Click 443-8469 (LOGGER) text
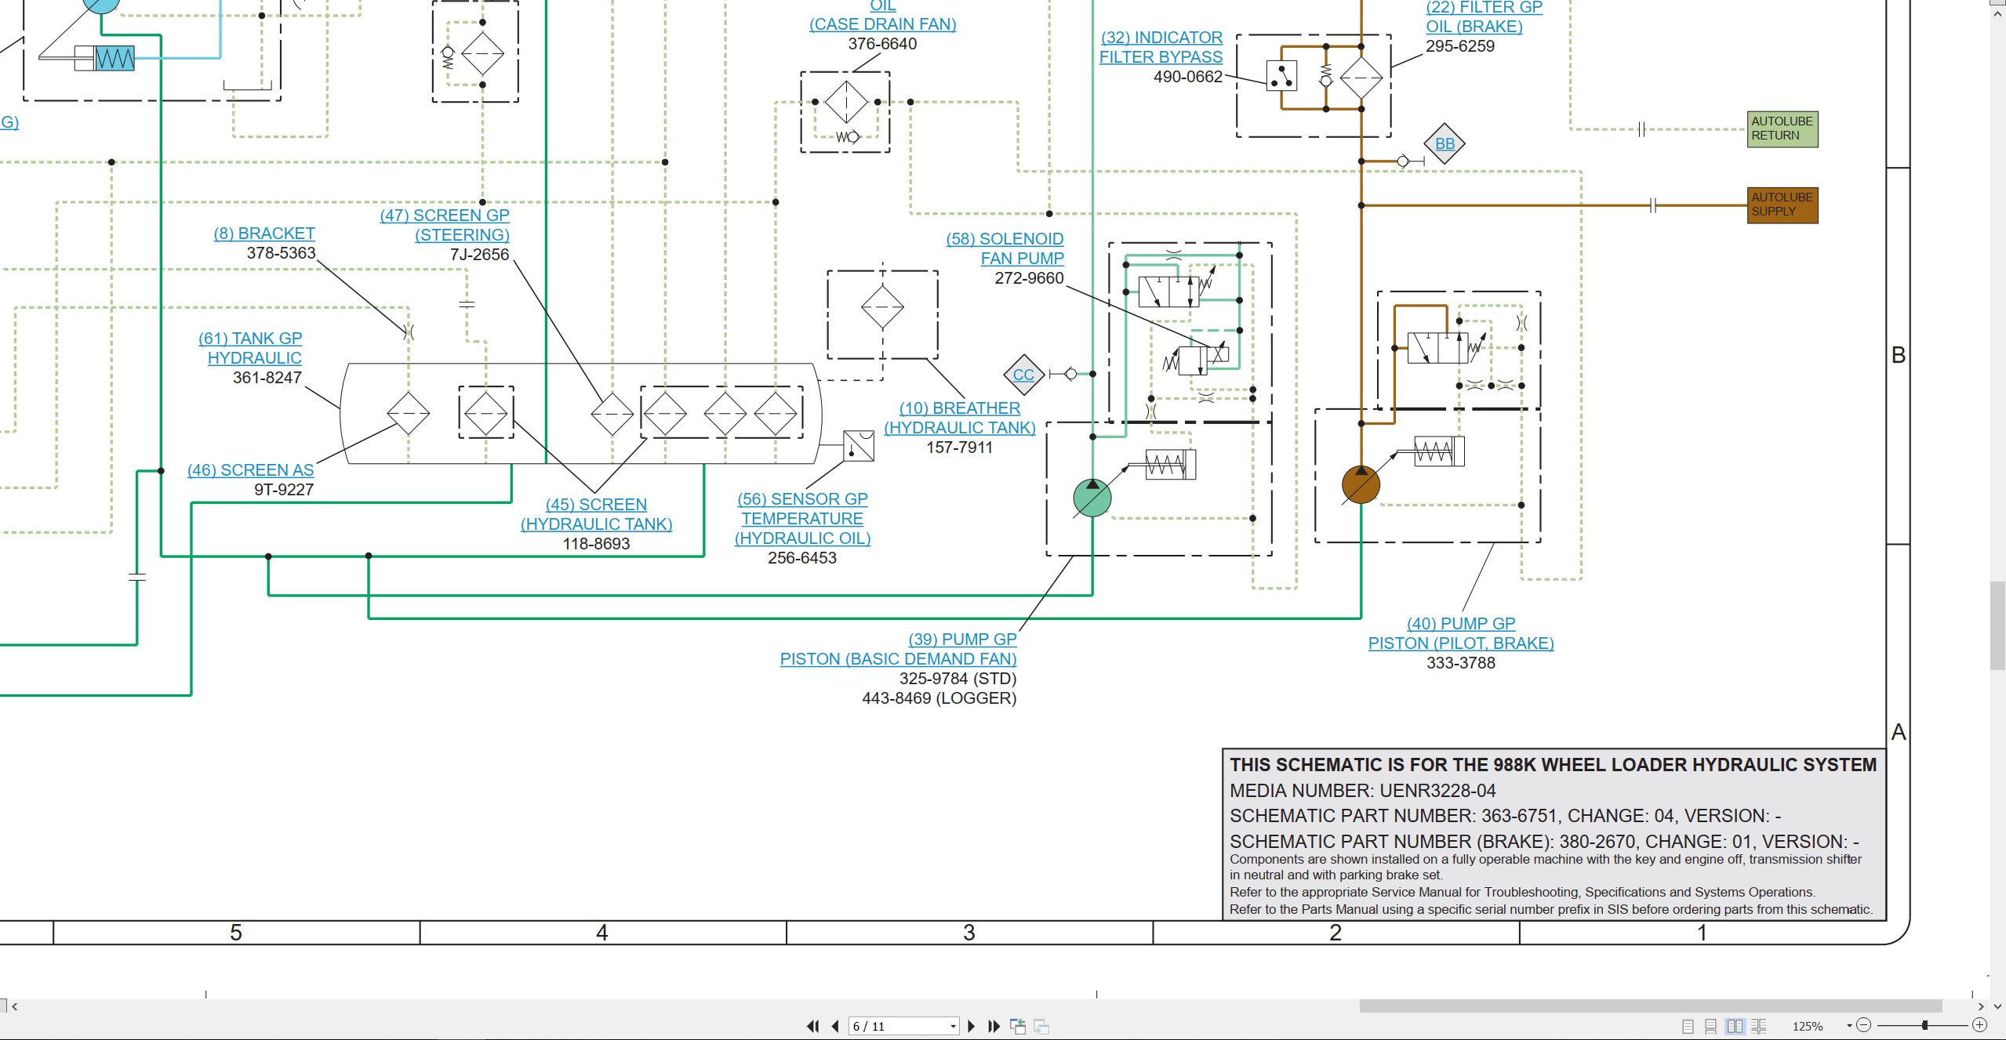Screen dimensions: 2006x1040 (939, 698)
